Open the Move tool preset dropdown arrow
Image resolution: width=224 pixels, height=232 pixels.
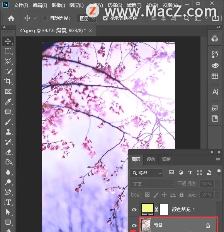(35, 19)
